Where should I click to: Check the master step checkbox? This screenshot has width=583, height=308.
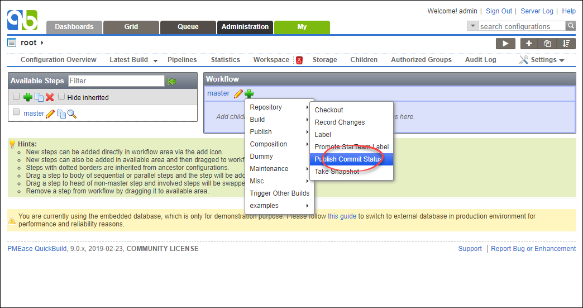[x=16, y=112]
